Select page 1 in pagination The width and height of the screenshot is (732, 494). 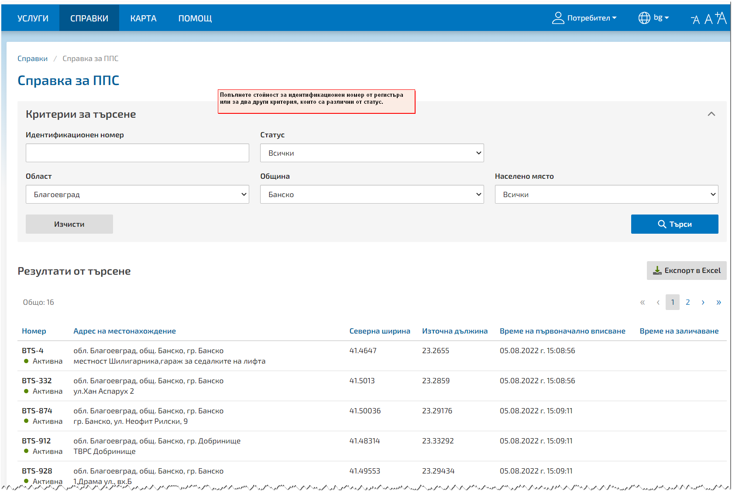tap(673, 302)
